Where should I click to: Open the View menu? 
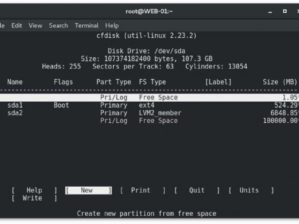tap(35, 26)
